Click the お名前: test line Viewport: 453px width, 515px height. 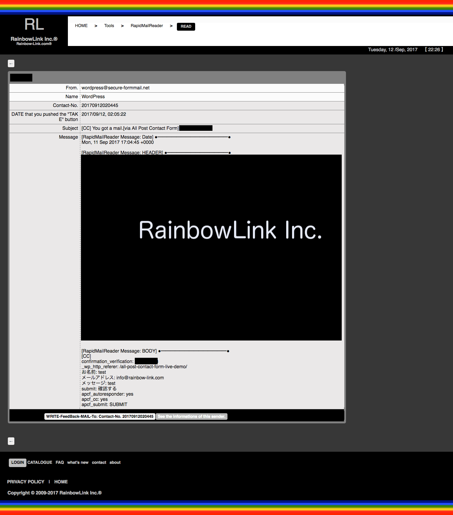click(94, 372)
